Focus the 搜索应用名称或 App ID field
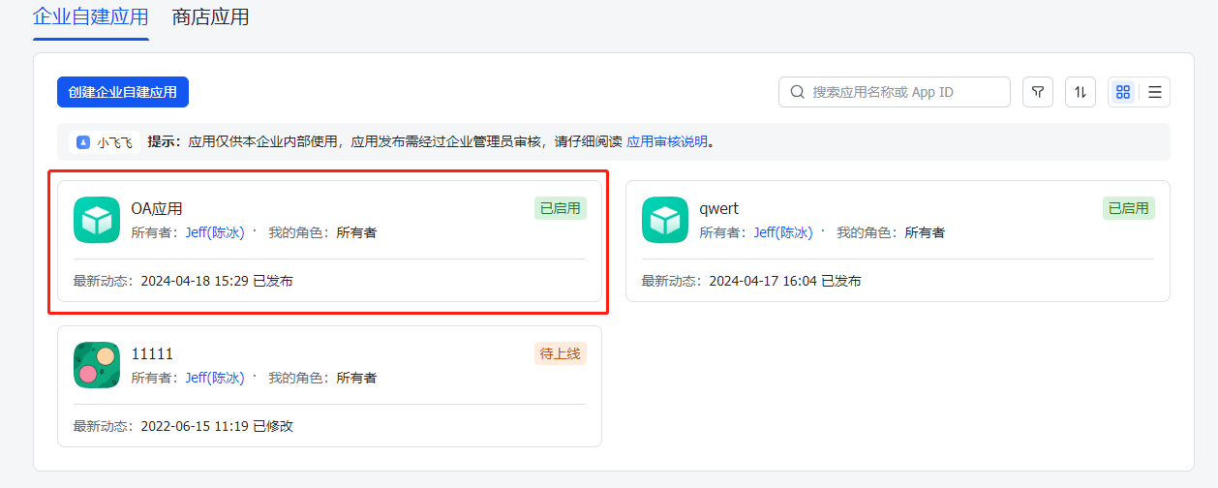This screenshot has width=1218, height=488. (895, 92)
